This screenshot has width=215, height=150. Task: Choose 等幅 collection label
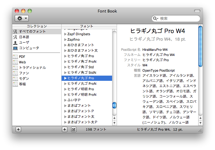click(22, 84)
